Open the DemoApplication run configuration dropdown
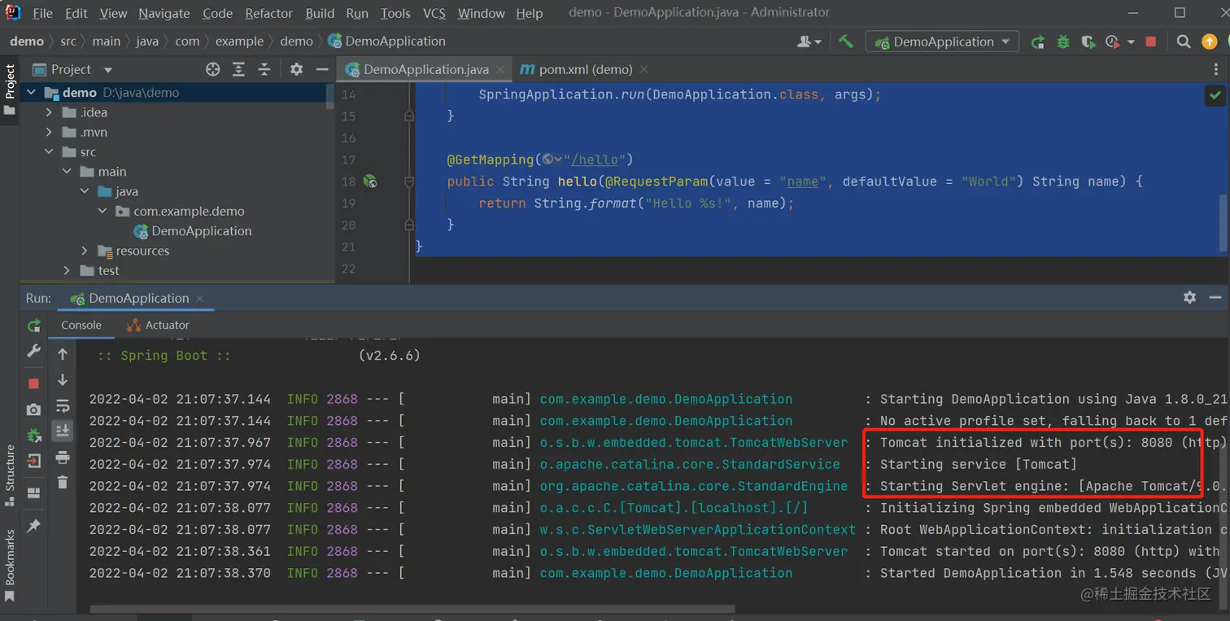Viewport: 1230px width, 621px height. click(943, 42)
